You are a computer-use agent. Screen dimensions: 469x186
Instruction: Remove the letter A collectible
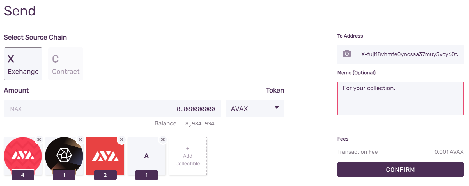pyautogui.click(x=163, y=139)
